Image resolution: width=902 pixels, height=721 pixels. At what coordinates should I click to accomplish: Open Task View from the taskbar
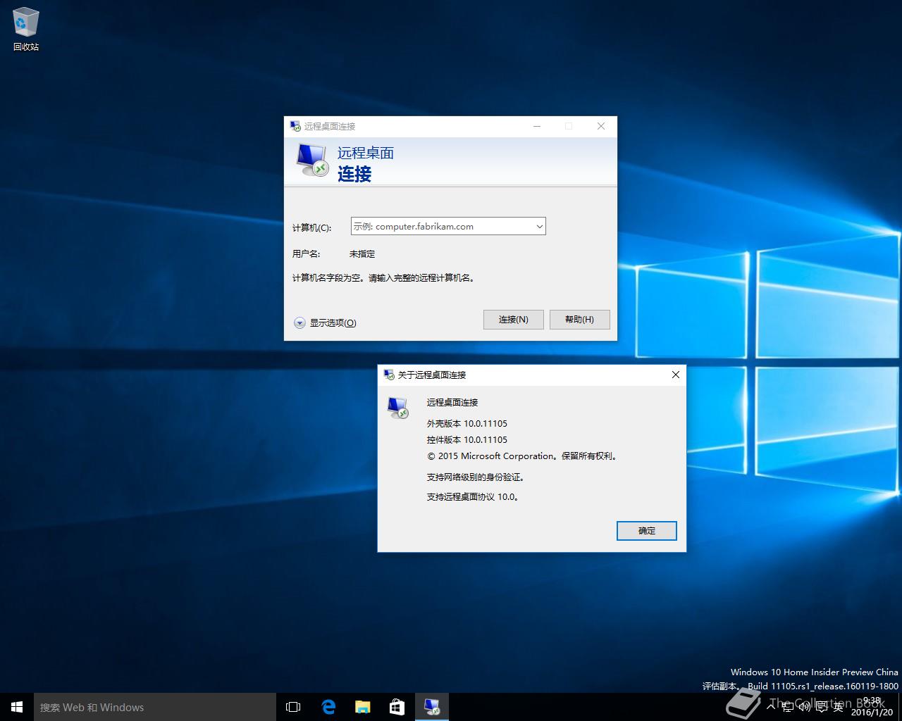pos(293,707)
